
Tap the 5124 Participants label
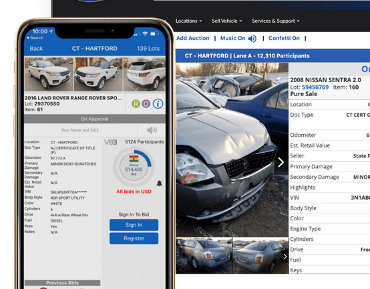coord(144,141)
